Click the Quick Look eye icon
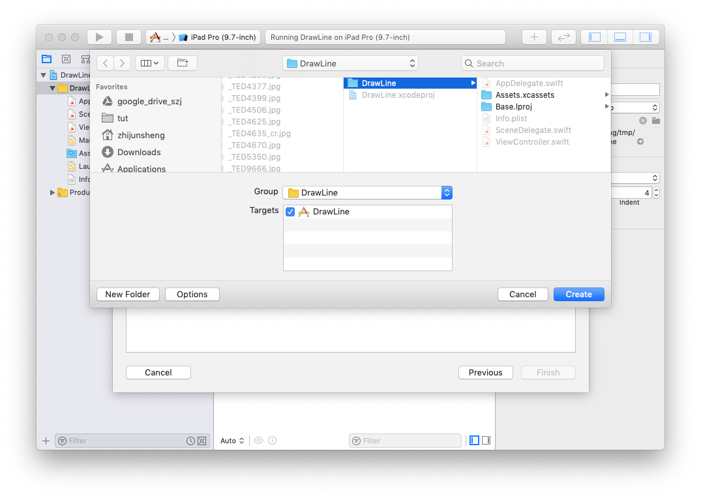The height and width of the screenshot is (498, 701). point(258,441)
